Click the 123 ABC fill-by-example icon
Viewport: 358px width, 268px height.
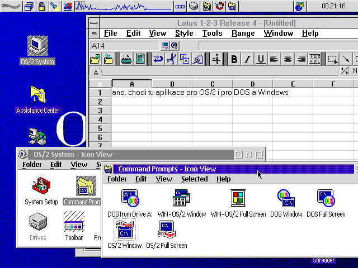(314, 59)
